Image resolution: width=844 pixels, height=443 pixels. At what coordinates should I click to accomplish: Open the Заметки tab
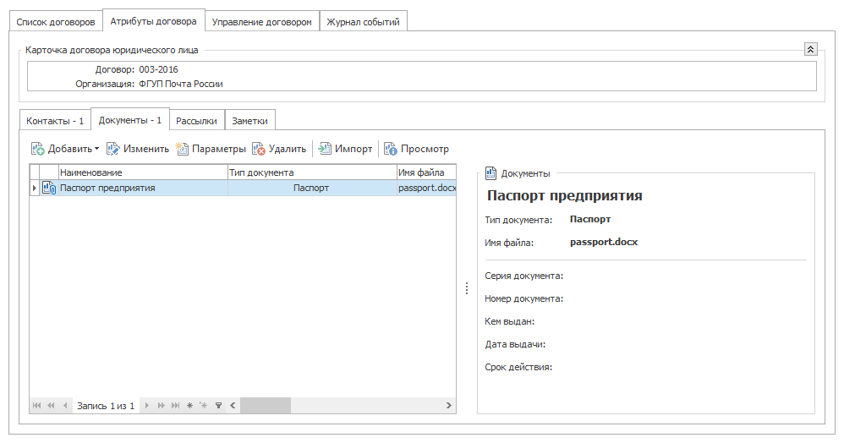[249, 121]
